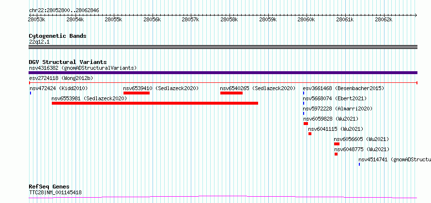Click the nsv5668074 blue variant marker

click(x=304, y=103)
